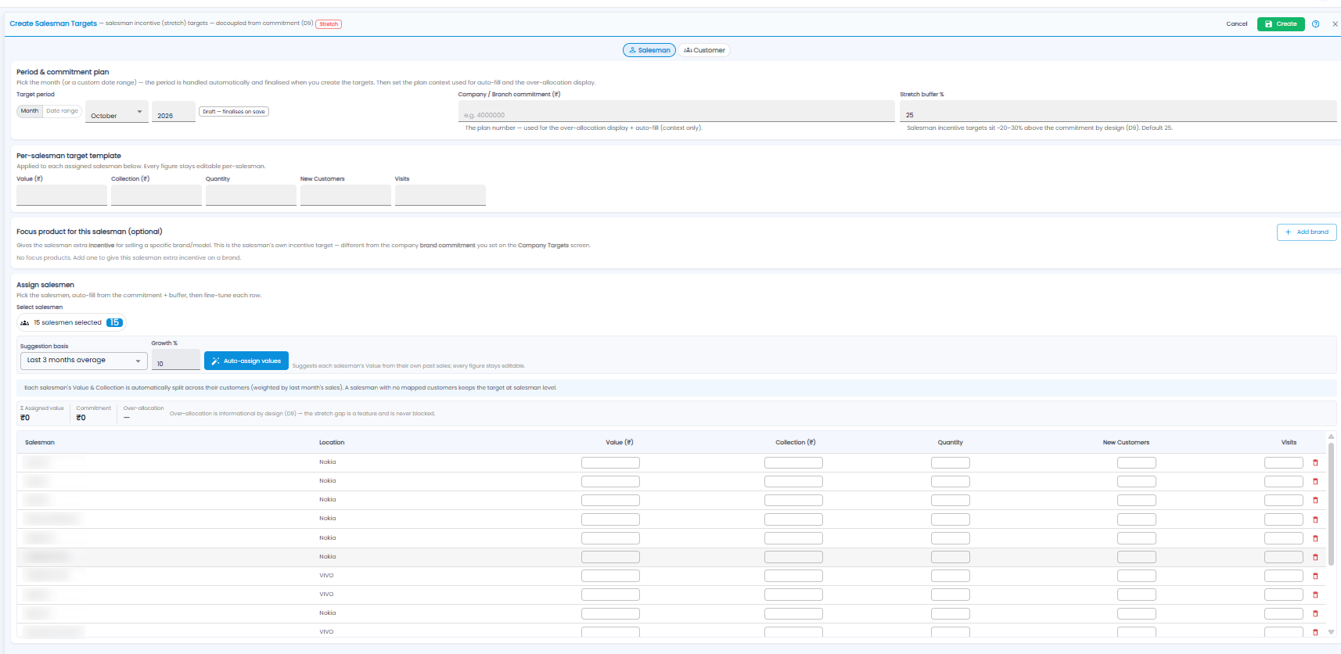Close the Create Salesman Targets dialog
The width and height of the screenshot is (1341, 654).
(1335, 24)
